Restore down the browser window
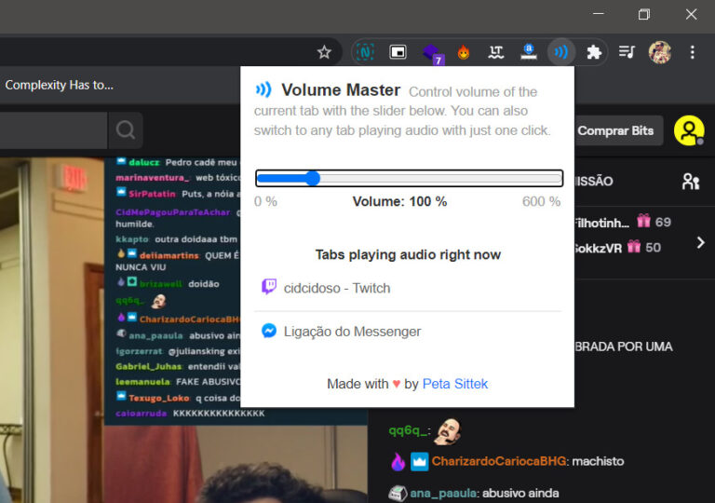 pos(644,14)
